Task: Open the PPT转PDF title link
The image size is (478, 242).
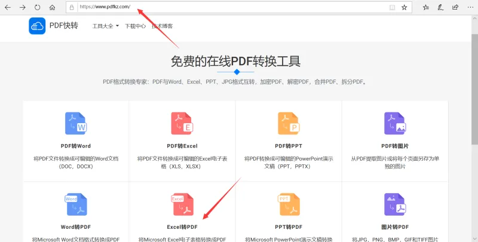Action: click(289, 227)
